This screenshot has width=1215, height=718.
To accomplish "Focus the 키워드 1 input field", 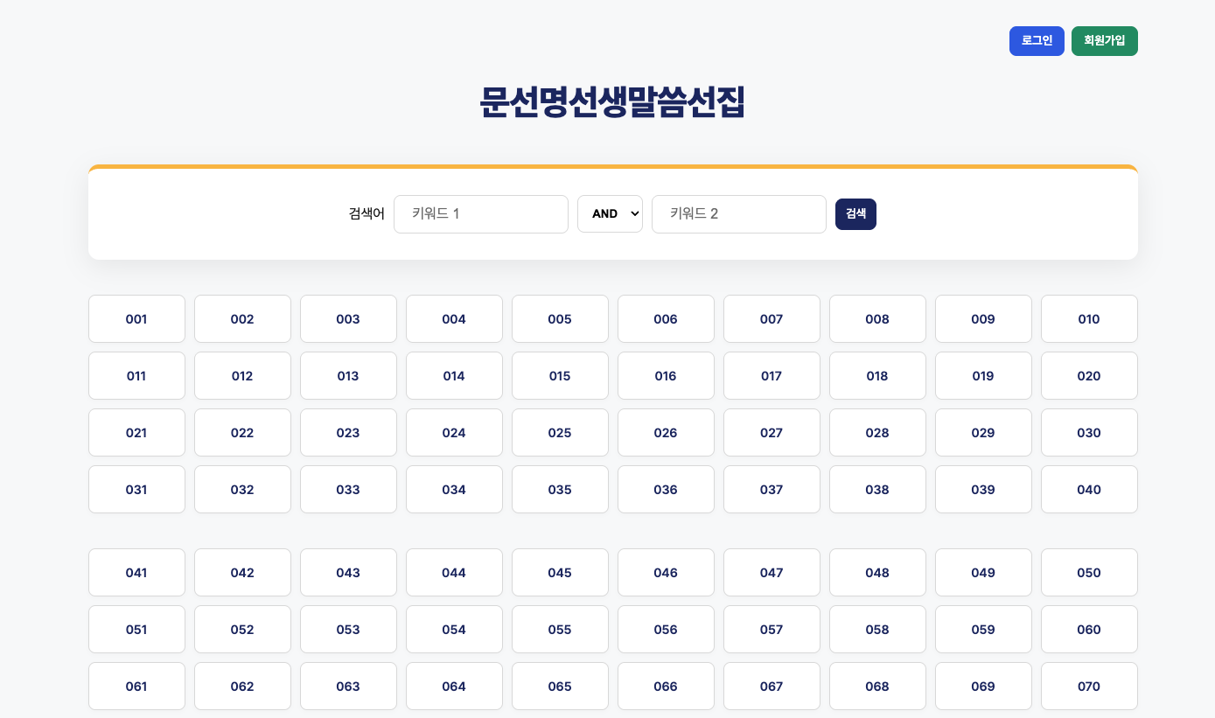I will (x=481, y=214).
